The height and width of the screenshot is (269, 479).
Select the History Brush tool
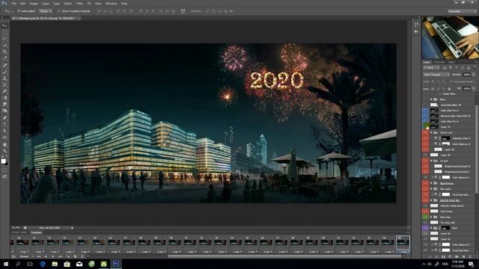pos(4,84)
